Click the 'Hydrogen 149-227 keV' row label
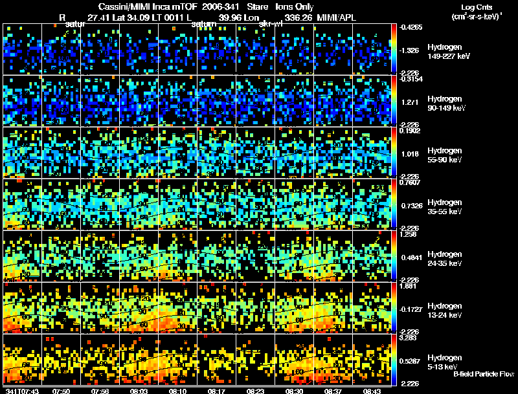The height and width of the screenshot is (394, 518). 449,52
